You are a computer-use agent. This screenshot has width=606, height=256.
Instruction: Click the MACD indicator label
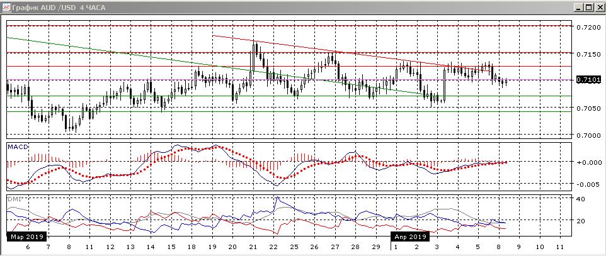18,148
